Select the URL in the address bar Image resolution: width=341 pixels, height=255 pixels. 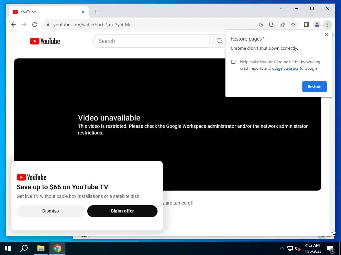pyautogui.click(x=92, y=25)
